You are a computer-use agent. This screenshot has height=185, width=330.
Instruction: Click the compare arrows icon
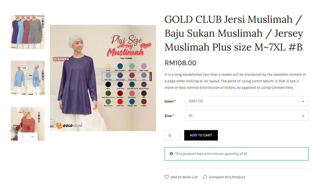click(x=205, y=177)
